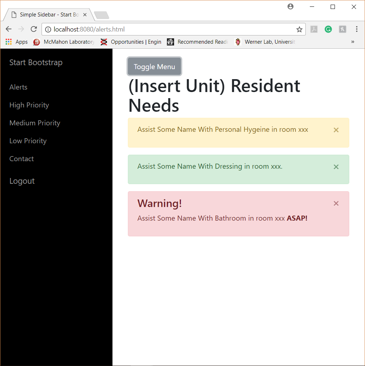Open the PDF extension icon
Screen dimensions: 365x366
point(314,29)
